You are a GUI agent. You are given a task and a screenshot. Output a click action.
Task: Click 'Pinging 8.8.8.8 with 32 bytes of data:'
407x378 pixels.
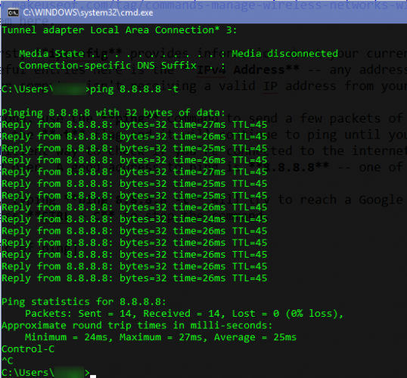click(113, 113)
